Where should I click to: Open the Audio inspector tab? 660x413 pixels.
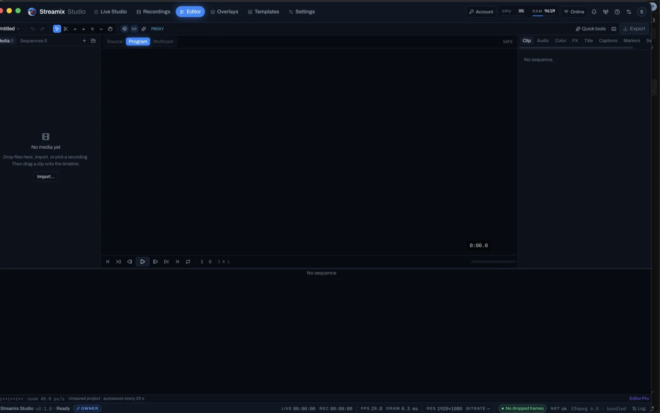pyautogui.click(x=543, y=40)
